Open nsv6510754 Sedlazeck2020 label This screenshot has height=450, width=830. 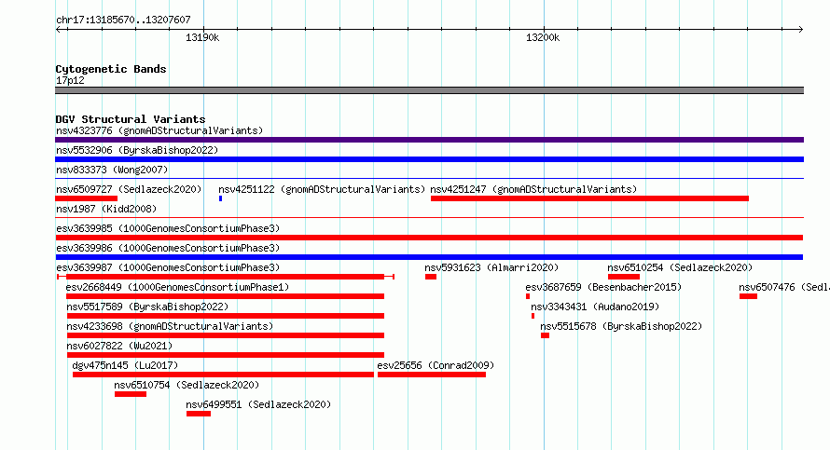(x=187, y=385)
